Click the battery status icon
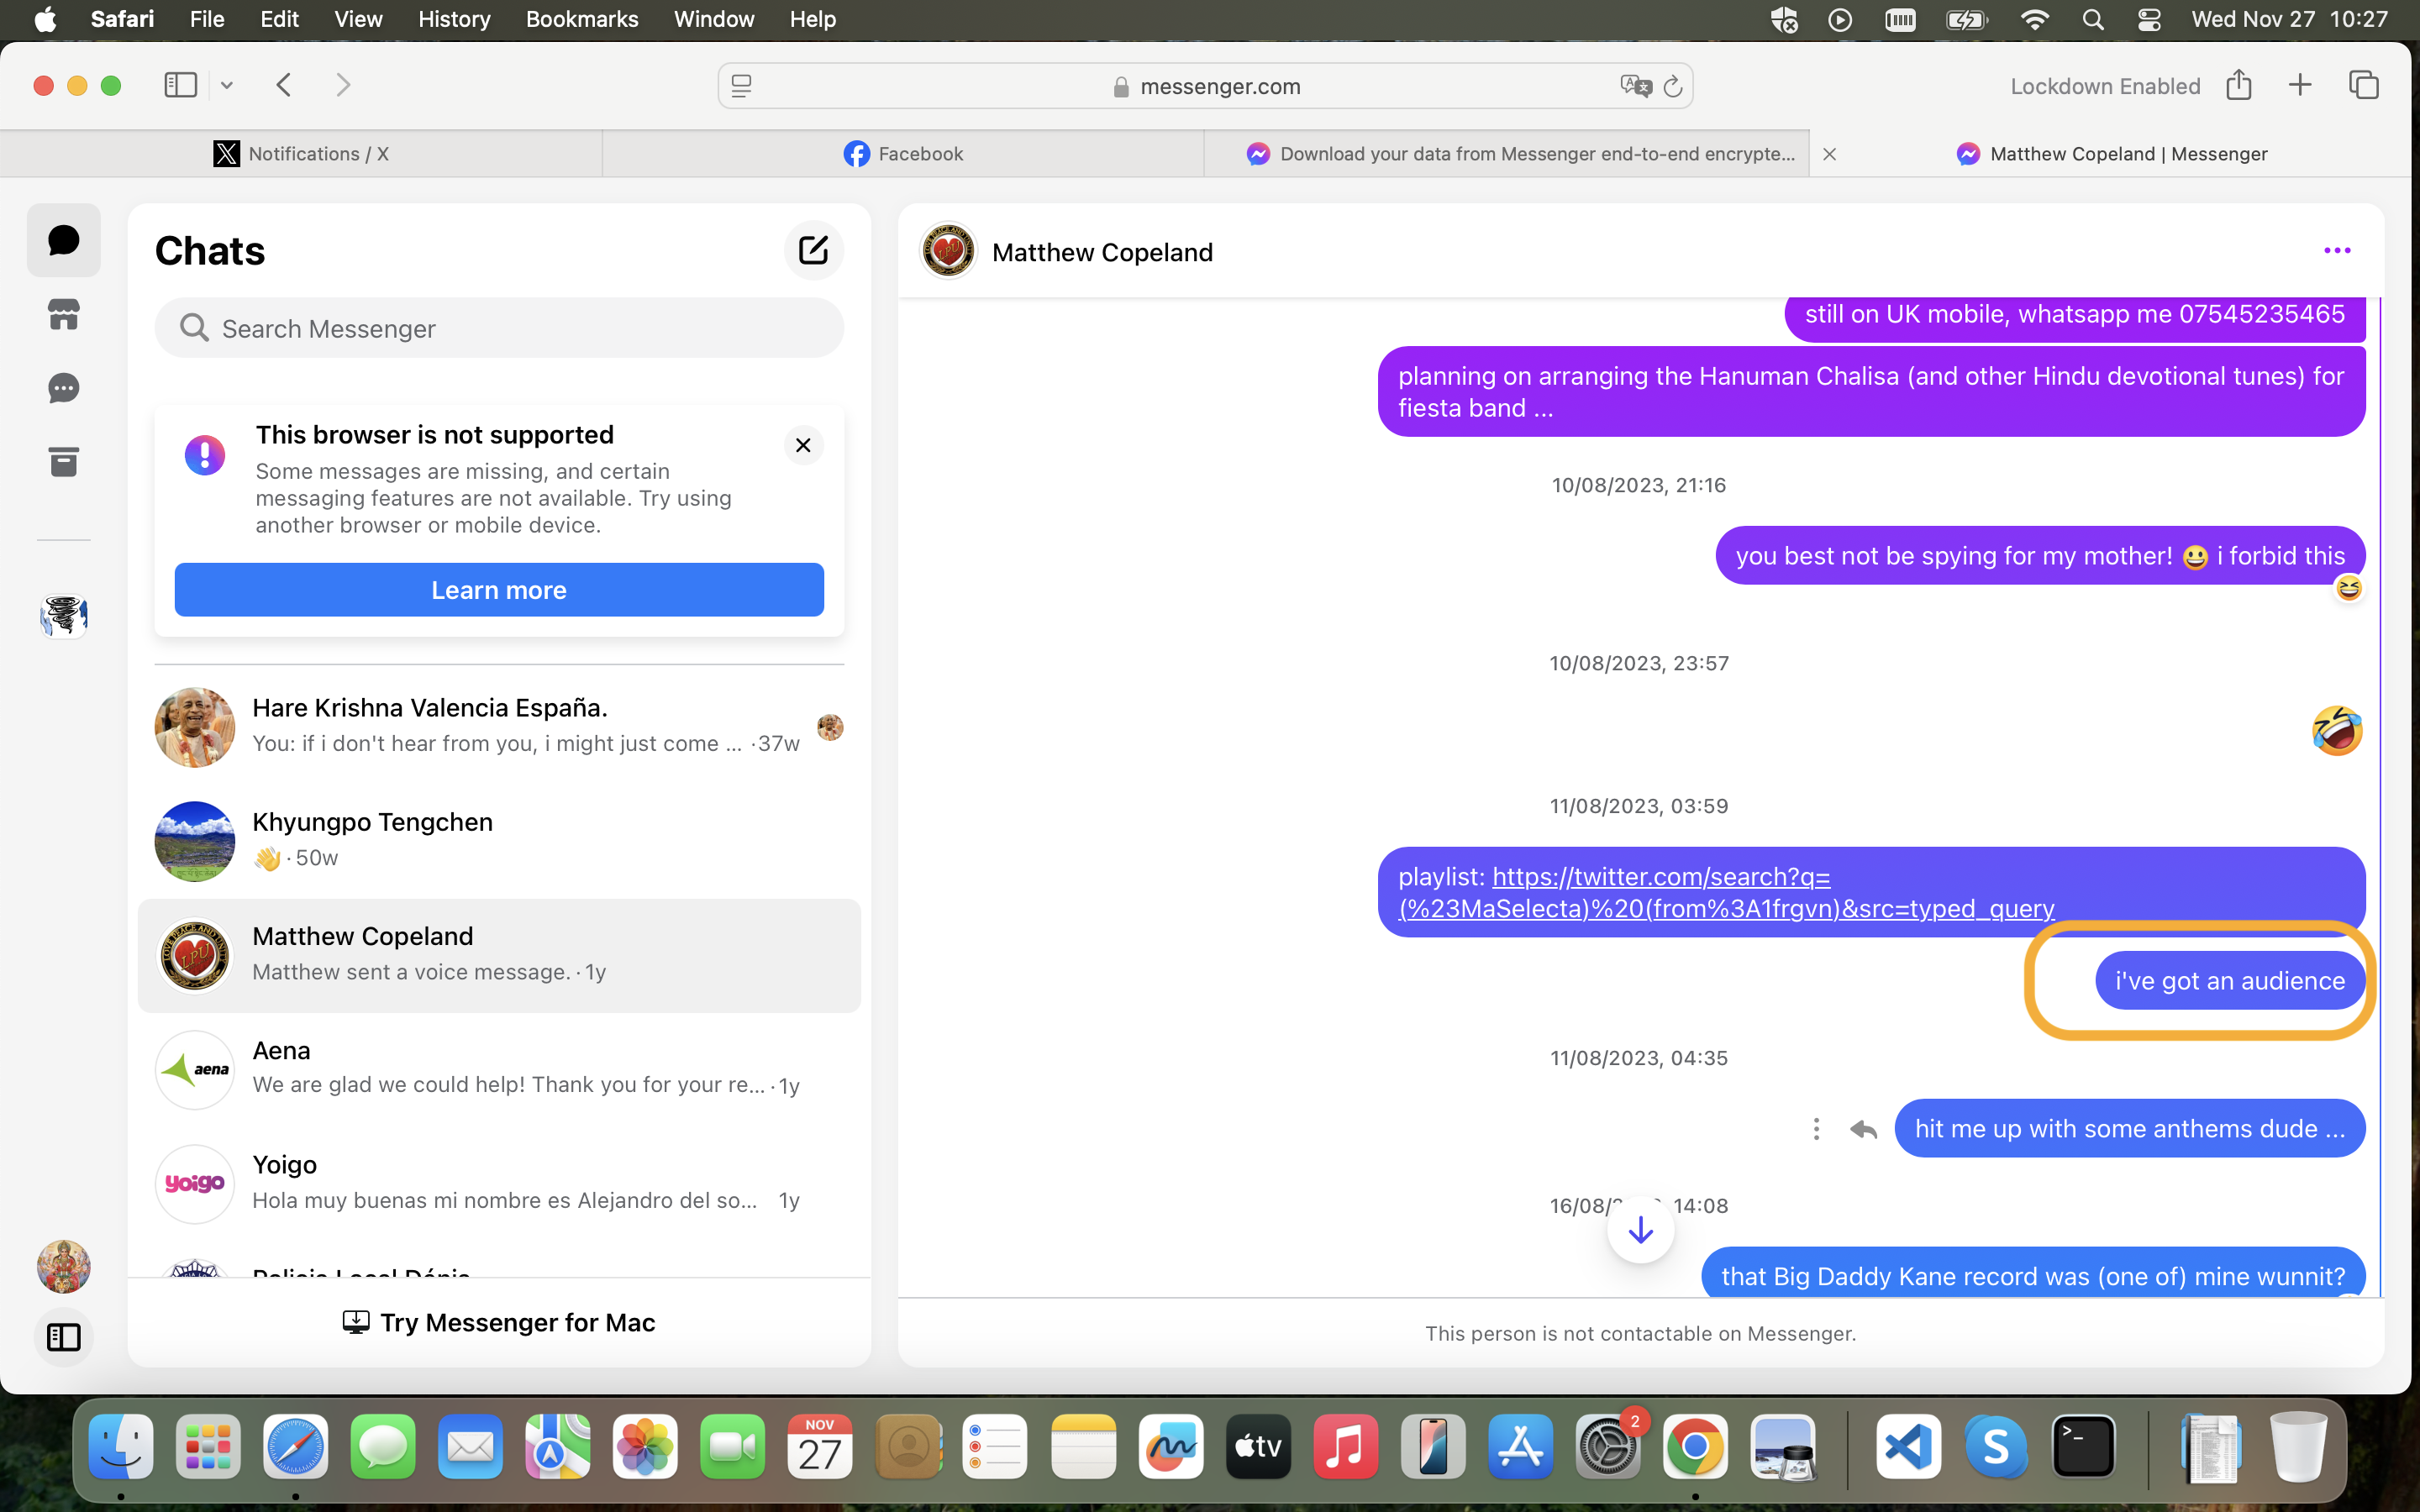The image size is (2420, 1512). (x=1966, y=19)
